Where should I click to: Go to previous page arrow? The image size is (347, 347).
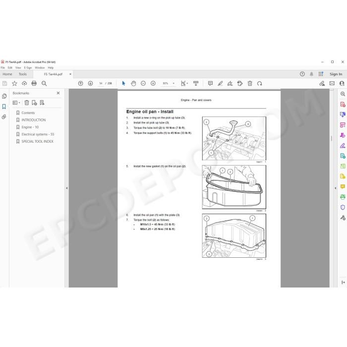point(80,83)
